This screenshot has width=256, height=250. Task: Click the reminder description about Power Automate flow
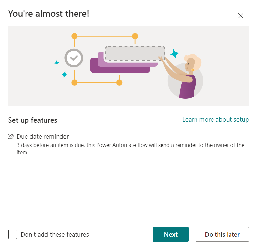pos(130,149)
